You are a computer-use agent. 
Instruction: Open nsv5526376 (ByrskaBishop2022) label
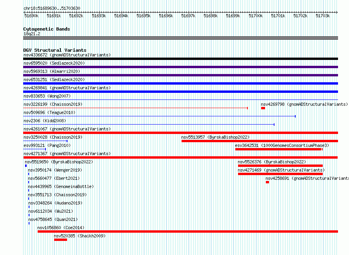pyautogui.click(x=272, y=162)
